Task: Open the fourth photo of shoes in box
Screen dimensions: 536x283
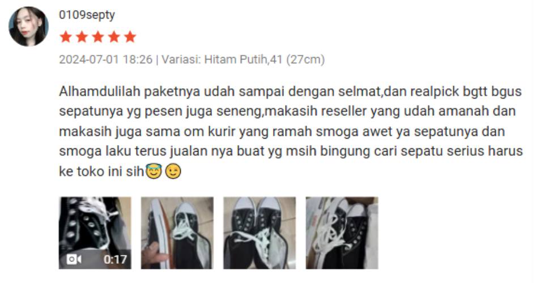Action: coord(342,233)
